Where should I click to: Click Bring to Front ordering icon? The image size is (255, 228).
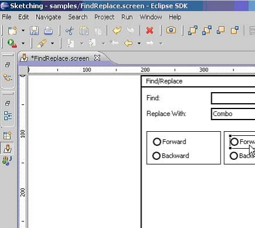(192, 30)
